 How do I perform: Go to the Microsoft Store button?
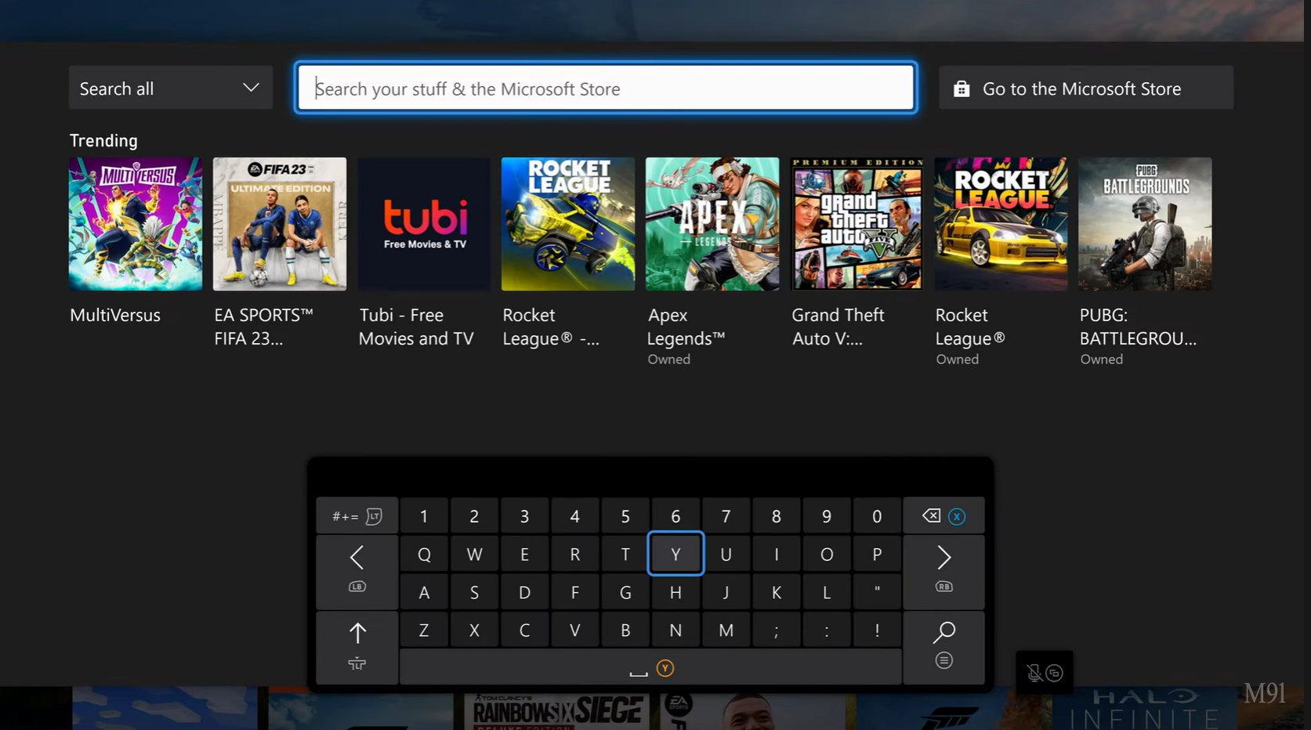(1086, 88)
